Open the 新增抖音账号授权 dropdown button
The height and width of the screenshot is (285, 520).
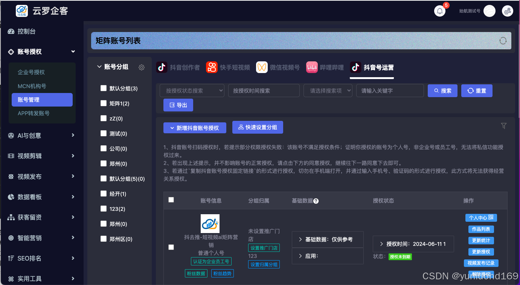195,128
